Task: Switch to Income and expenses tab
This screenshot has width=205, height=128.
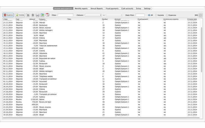Action: pyautogui.click(x=63, y=8)
